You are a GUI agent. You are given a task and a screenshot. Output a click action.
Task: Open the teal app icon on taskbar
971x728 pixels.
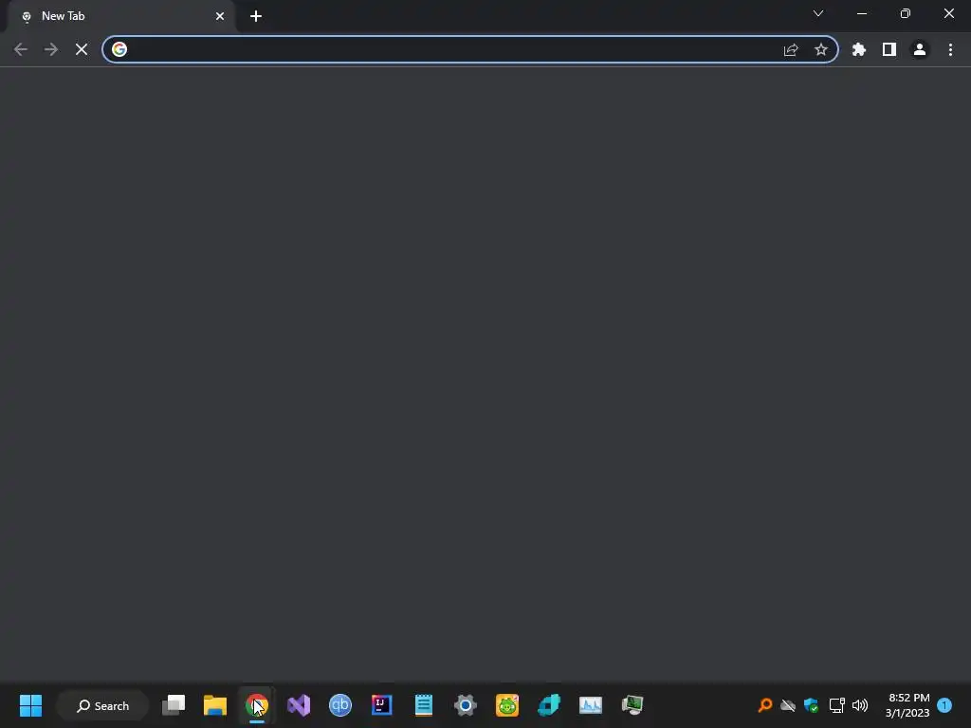549,705
